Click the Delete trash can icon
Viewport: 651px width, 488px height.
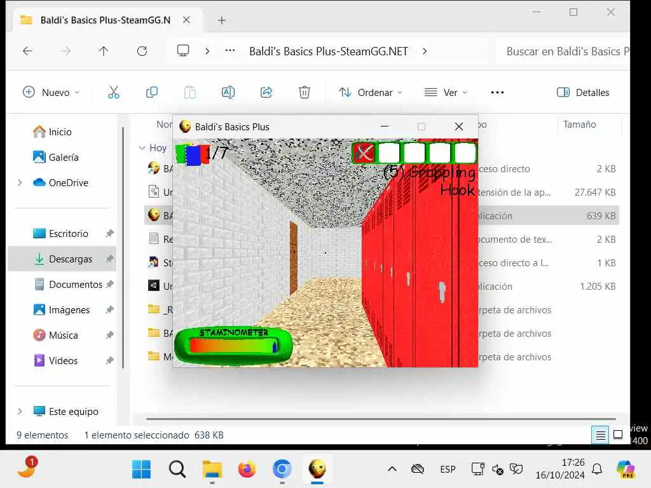305,92
